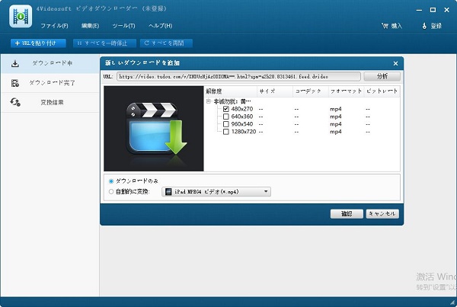Collapse the video title tree node
457x307 pixels.
point(209,101)
